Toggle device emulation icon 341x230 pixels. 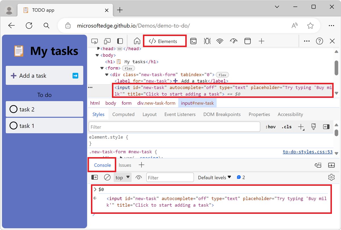click(107, 41)
